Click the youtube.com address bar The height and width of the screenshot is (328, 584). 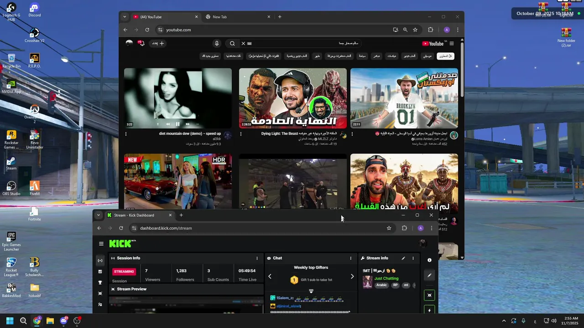pos(274,30)
